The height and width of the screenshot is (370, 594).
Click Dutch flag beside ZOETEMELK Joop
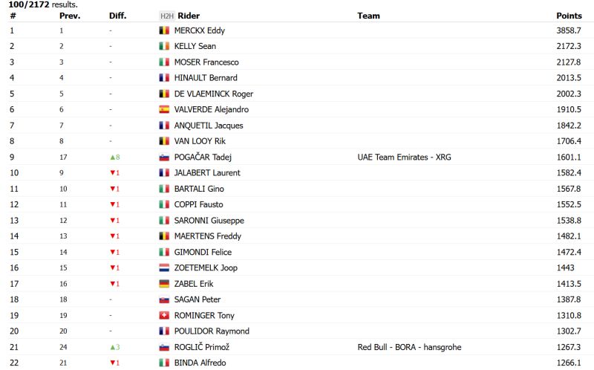[165, 268]
